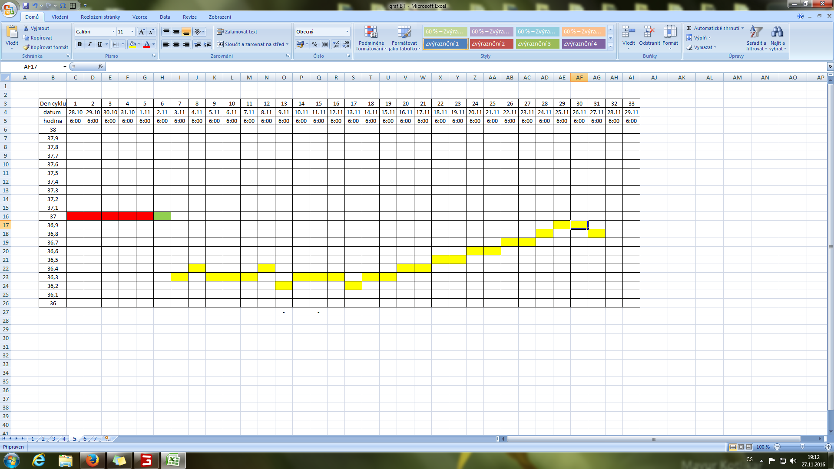The width and height of the screenshot is (834, 469).
Task: Click the Sort and Filter icon
Action: [x=756, y=33]
